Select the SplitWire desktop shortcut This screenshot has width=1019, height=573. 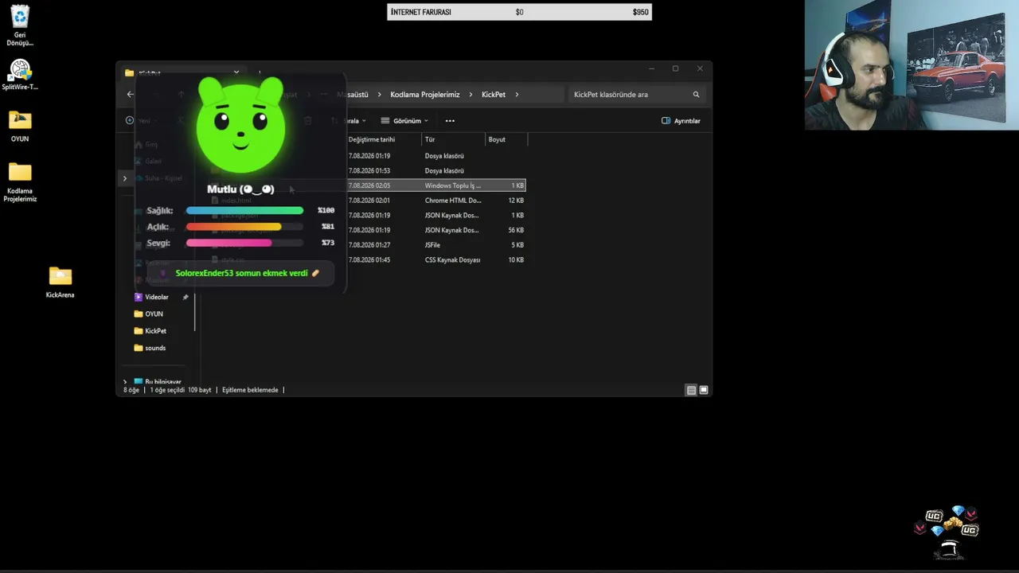[20, 75]
